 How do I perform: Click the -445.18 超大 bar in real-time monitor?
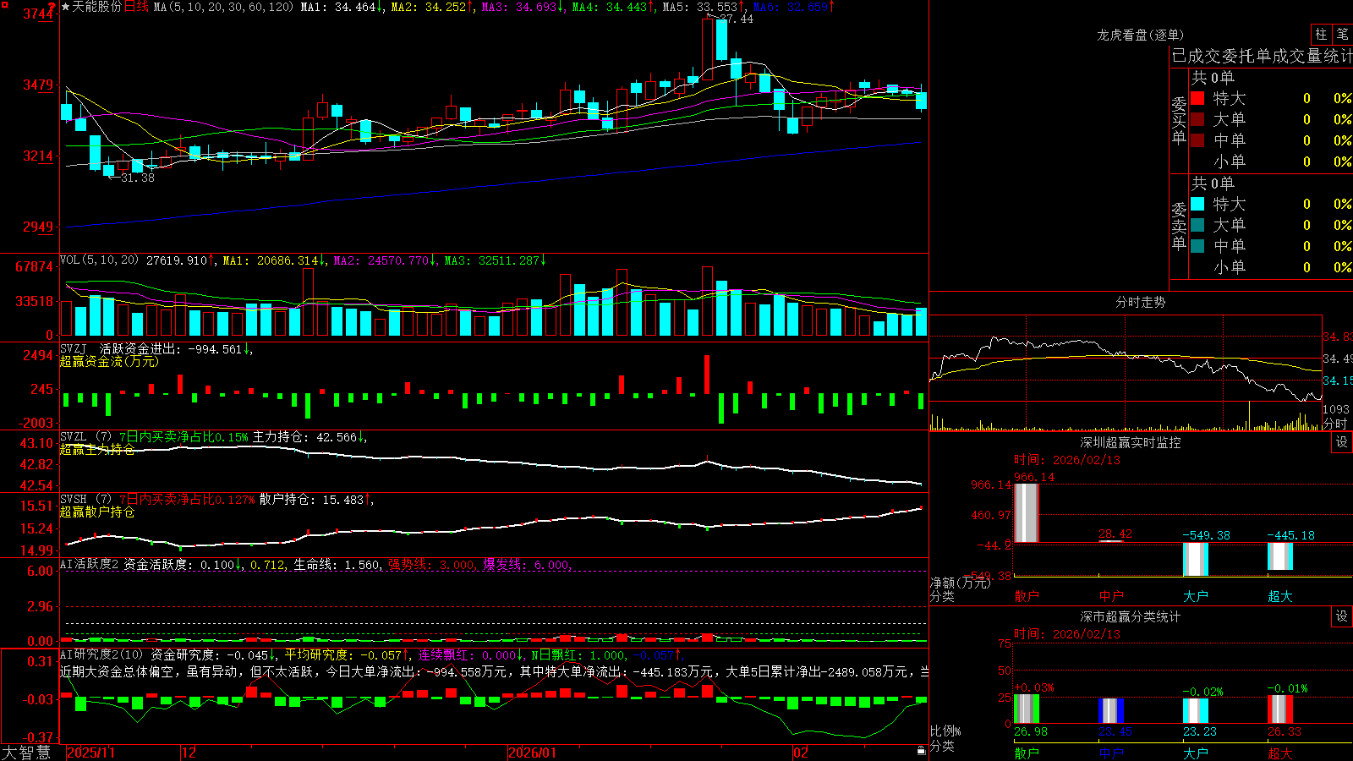point(1280,556)
